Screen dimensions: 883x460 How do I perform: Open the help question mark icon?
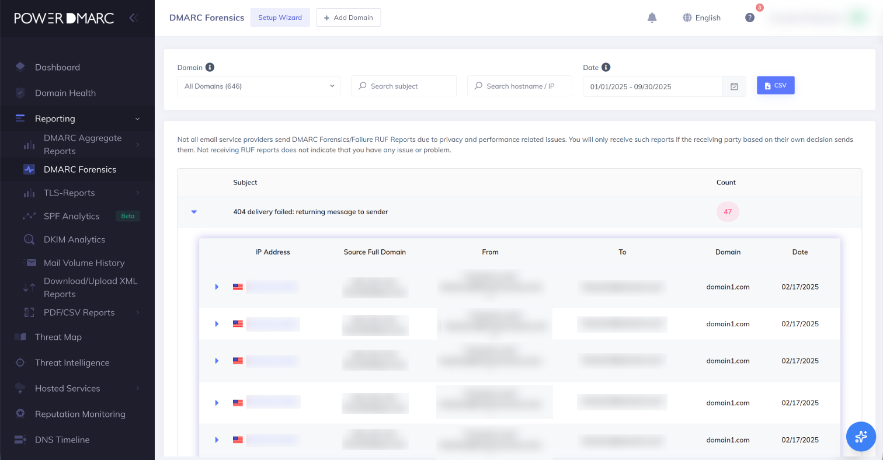[750, 18]
